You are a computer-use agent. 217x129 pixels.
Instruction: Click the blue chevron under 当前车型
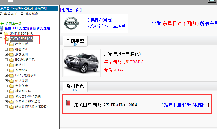(x=75, y=44)
